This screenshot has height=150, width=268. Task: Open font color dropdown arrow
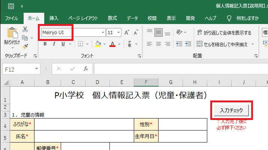119,44
